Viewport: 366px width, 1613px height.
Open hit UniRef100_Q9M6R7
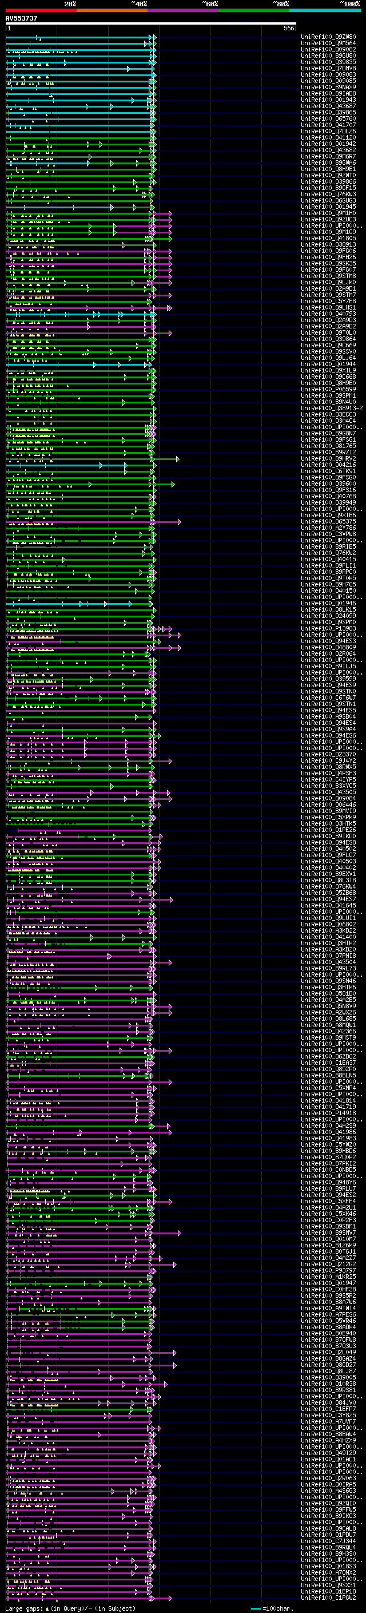pos(328,157)
